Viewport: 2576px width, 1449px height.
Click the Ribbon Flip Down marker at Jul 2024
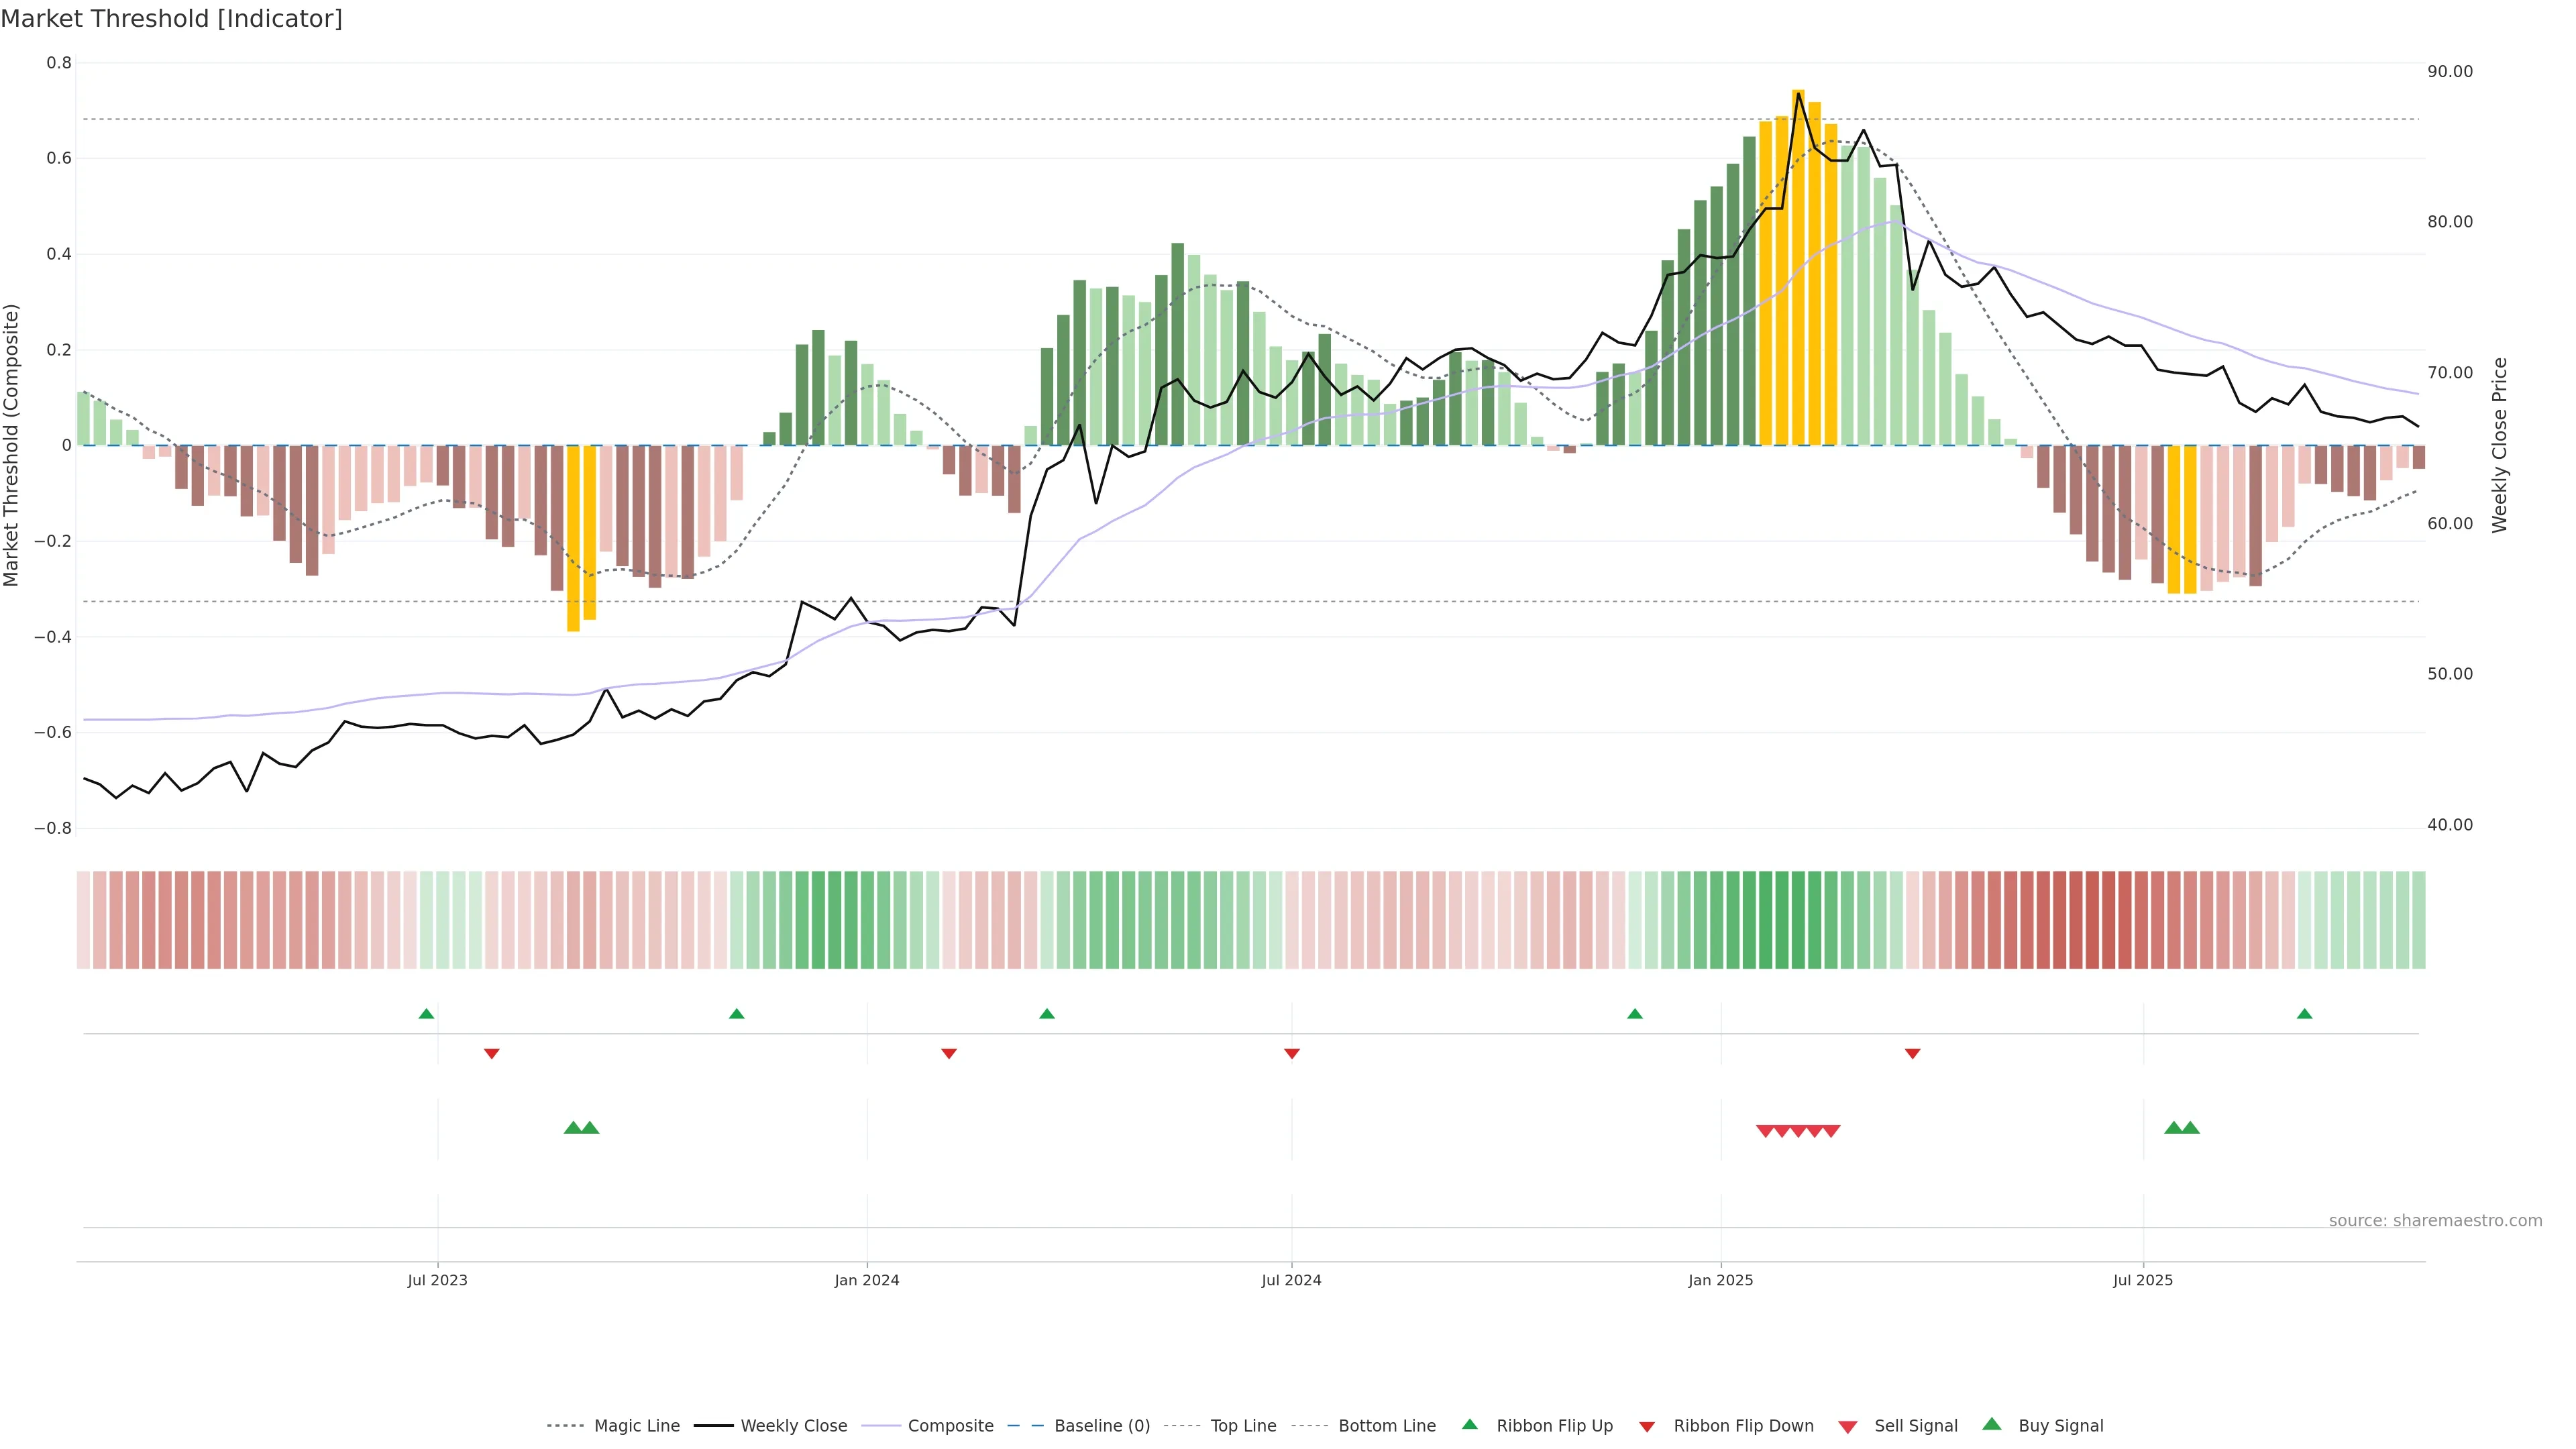pyautogui.click(x=1291, y=1053)
